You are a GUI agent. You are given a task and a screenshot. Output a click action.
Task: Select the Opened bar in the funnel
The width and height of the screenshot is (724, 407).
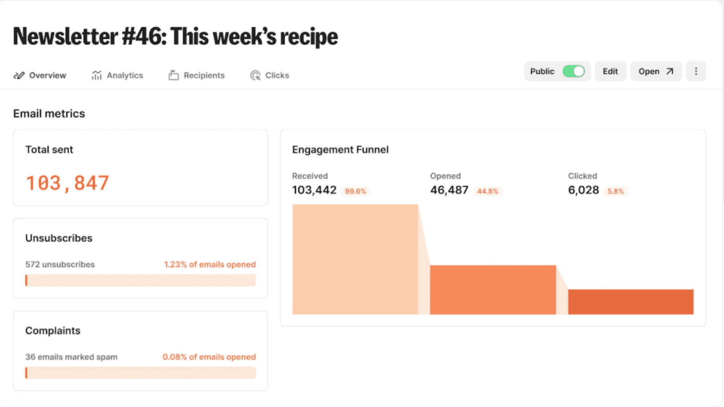click(493, 289)
